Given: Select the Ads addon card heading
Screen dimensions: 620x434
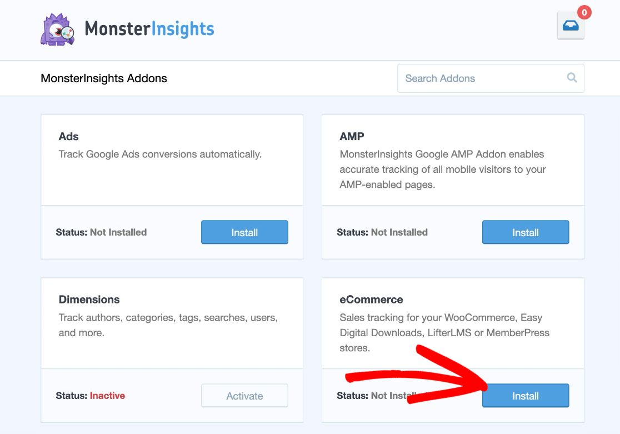Looking at the screenshot, I should [68, 136].
